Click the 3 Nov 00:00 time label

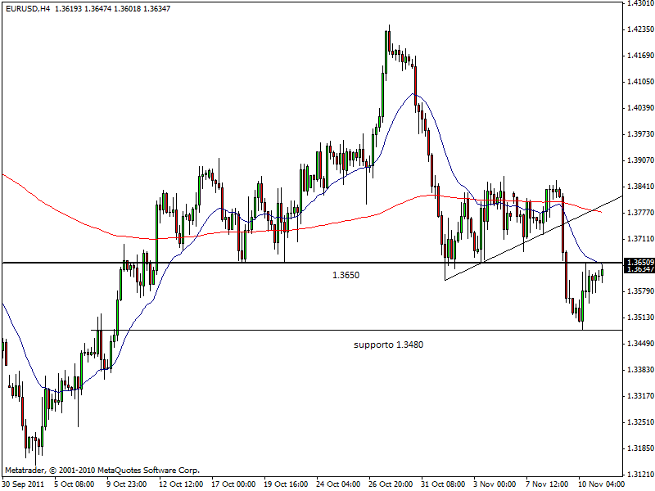tap(495, 484)
